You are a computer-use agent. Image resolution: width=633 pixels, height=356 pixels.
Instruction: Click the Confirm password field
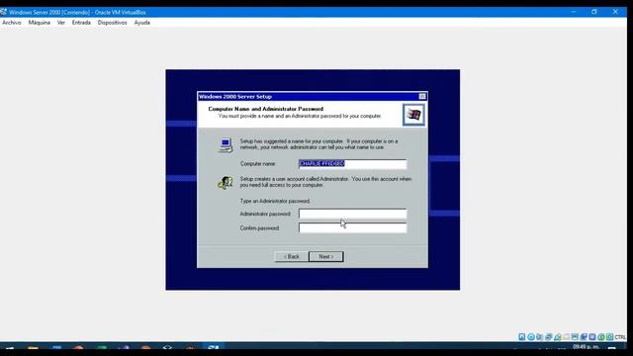point(352,228)
